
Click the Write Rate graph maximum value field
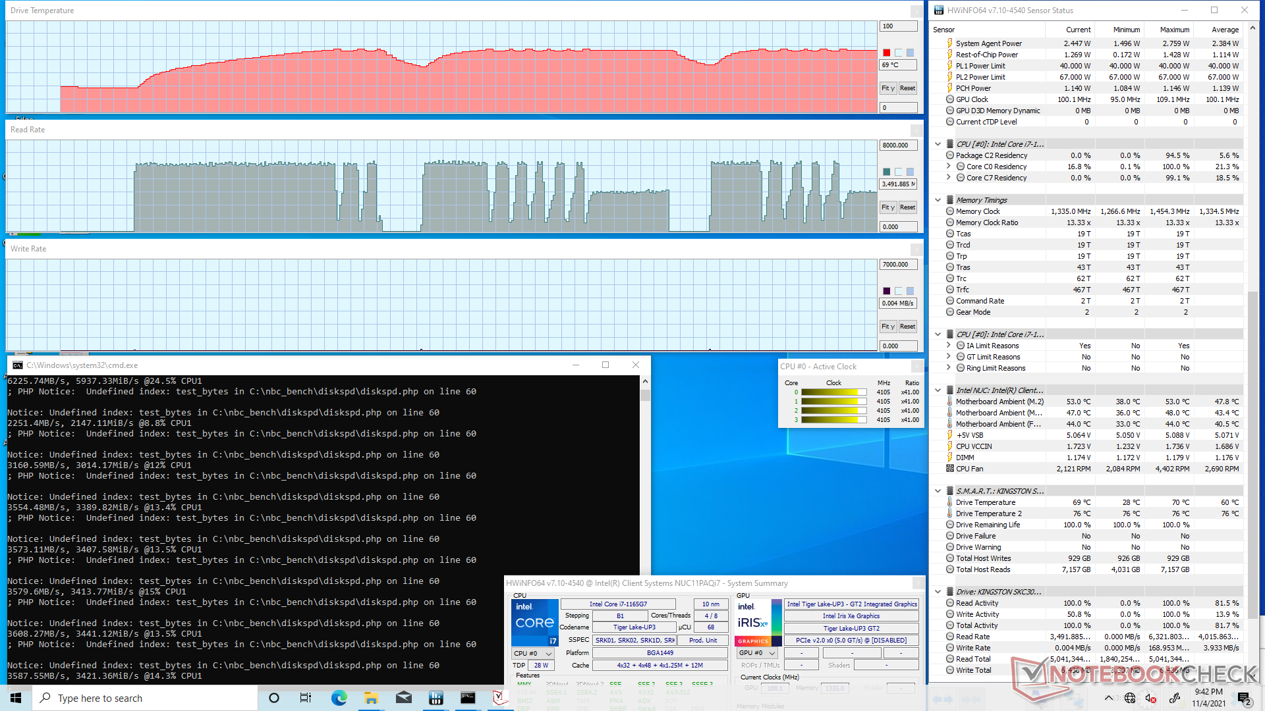pyautogui.click(x=897, y=265)
